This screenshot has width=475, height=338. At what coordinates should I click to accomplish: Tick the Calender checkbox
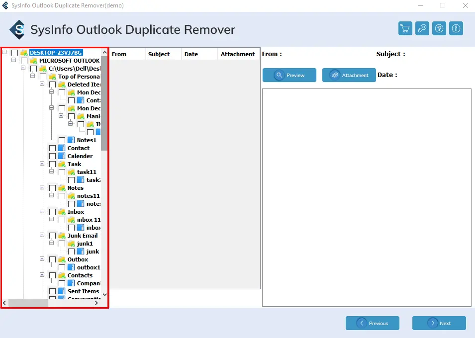click(x=52, y=156)
